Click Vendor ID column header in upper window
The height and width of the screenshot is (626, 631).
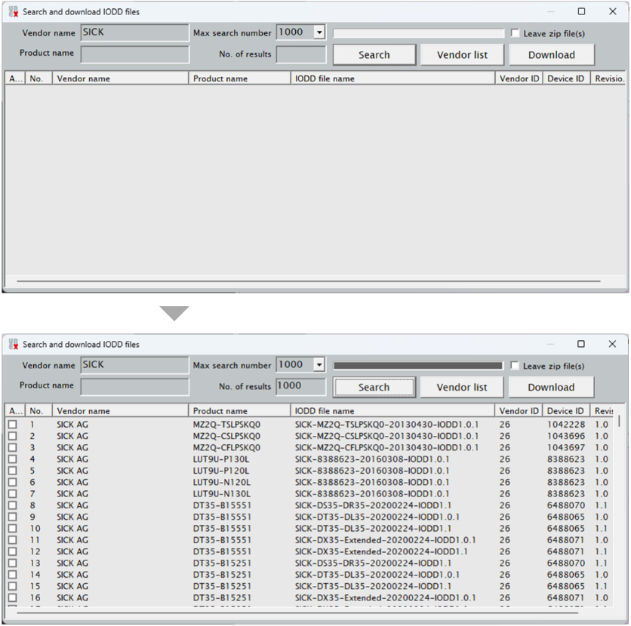(519, 78)
